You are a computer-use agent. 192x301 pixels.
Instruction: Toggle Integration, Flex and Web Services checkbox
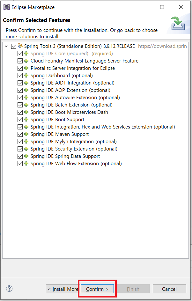click(x=20, y=127)
